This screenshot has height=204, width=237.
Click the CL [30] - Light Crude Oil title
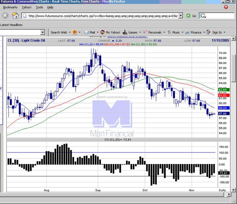click(x=26, y=40)
